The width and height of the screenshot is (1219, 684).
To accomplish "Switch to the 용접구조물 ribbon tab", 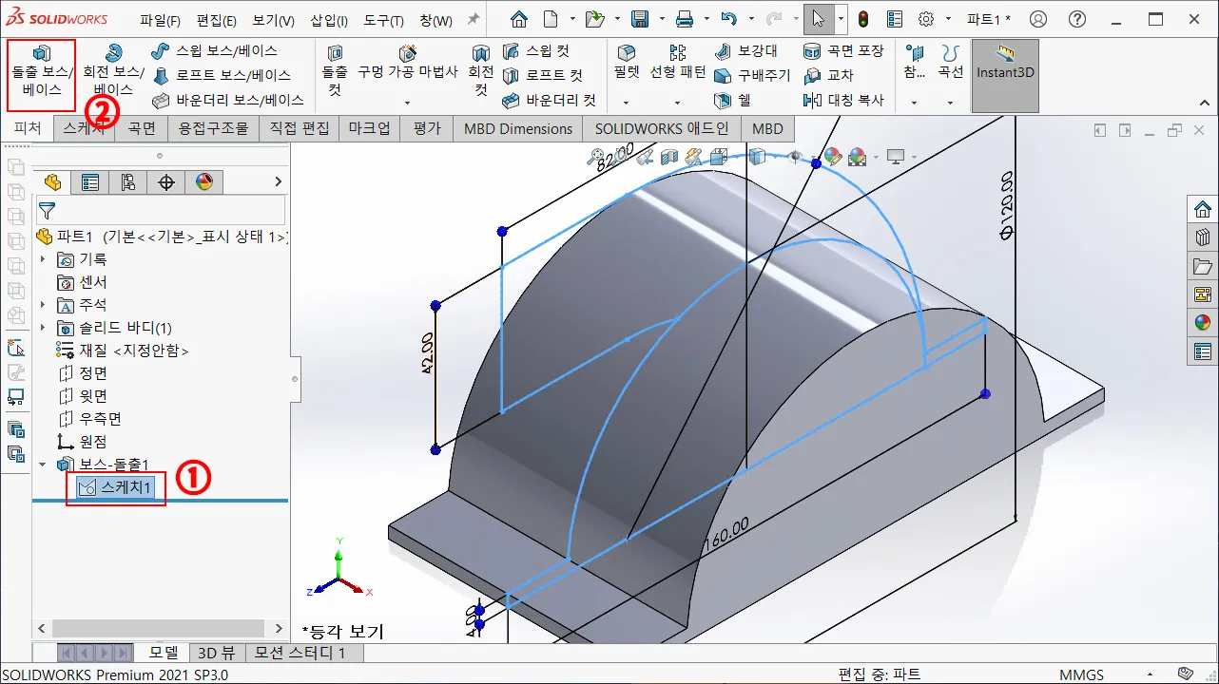I will pyautogui.click(x=213, y=128).
